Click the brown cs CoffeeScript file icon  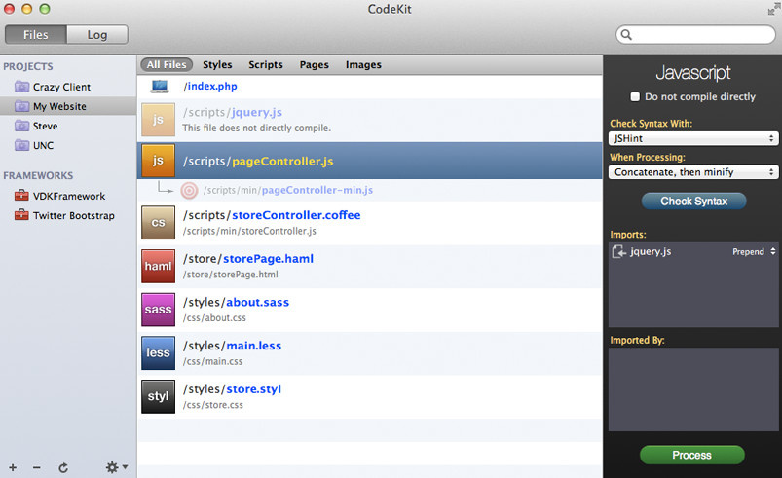pos(158,223)
